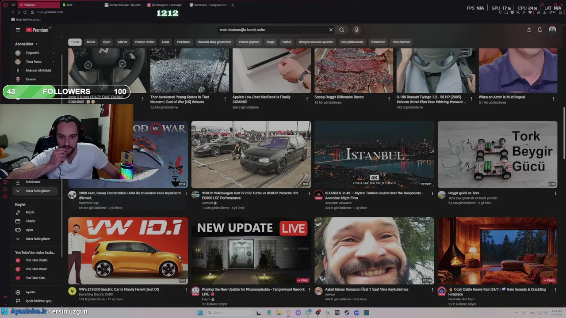Launch YouTube Studio from the sidebar
The width and height of the screenshot is (566, 318).
[x=37, y=260]
